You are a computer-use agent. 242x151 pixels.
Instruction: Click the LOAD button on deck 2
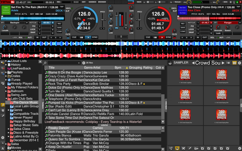(183, 31)
